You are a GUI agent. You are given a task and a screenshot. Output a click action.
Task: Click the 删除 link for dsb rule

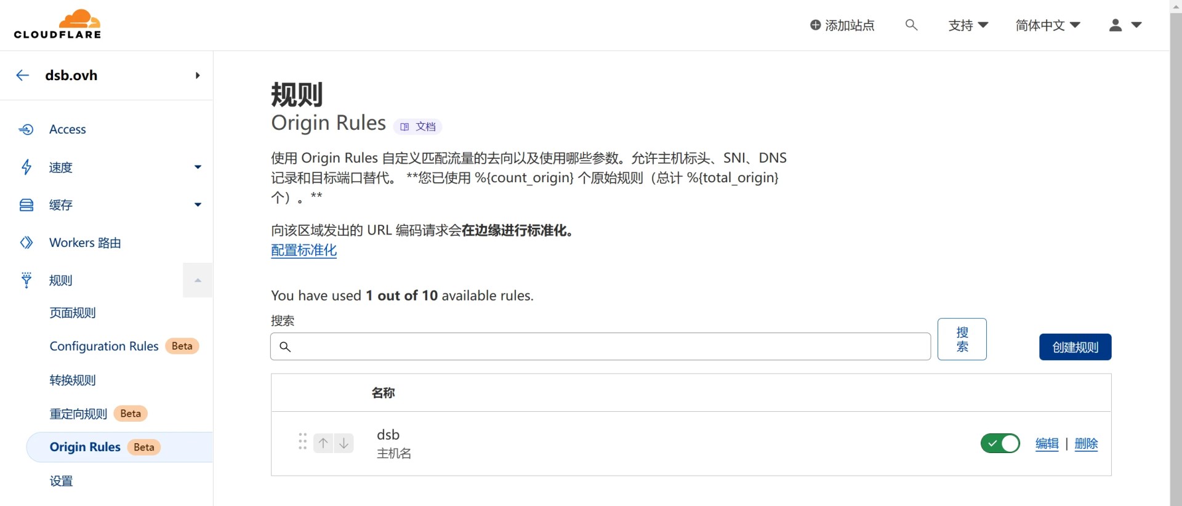click(1086, 443)
